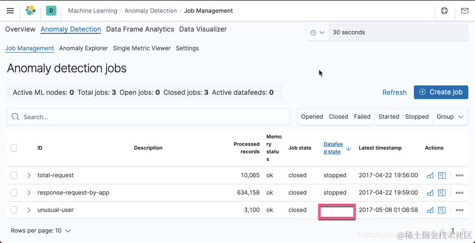Open the refresh interval time picker
This screenshot has width=475, height=243.
pyautogui.click(x=318, y=32)
